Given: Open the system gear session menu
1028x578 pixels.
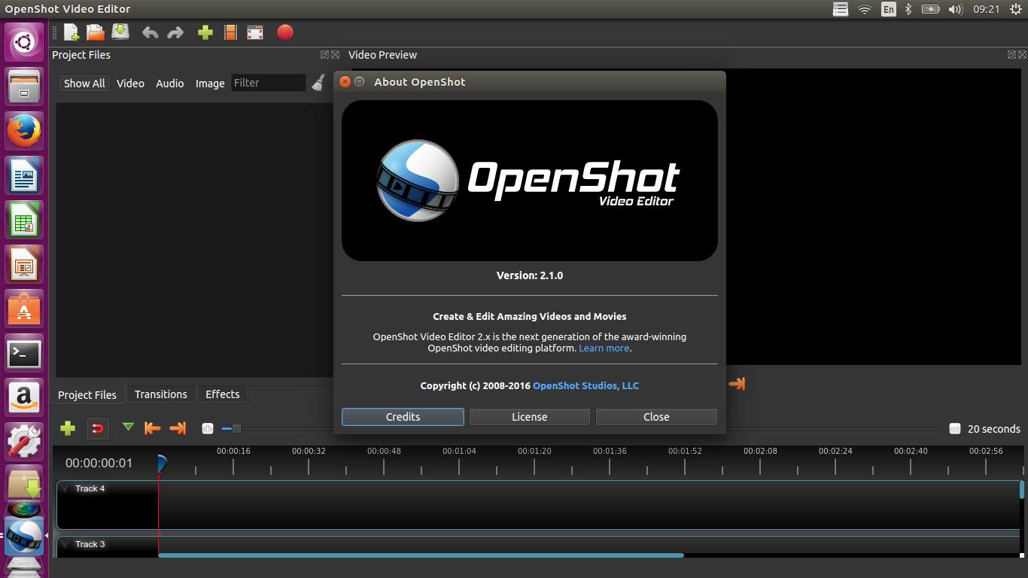Looking at the screenshot, I should tap(1016, 9).
